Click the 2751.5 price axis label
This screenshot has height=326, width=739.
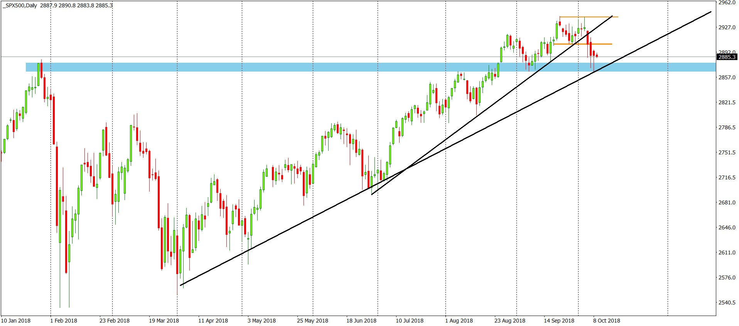click(x=727, y=152)
